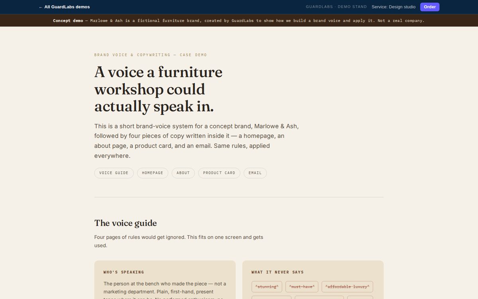Select the WHAT IT NEVER SAYS card heading
This screenshot has height=299, width=478.
pos(278,272)
